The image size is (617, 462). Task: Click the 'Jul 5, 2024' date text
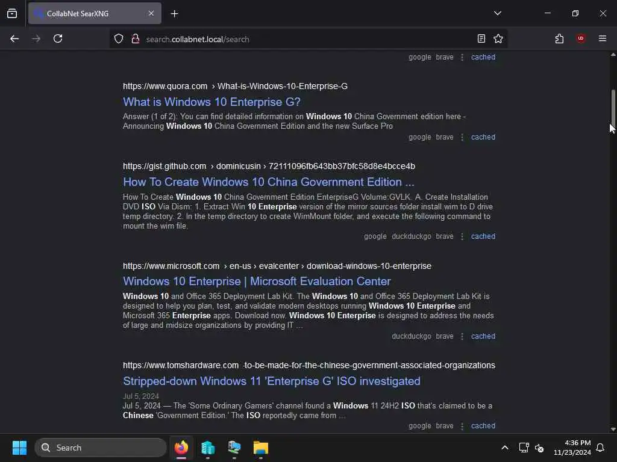(141, 396)
